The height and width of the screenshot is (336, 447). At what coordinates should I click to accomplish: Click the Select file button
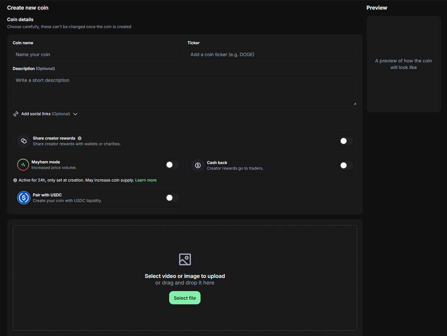185,298
